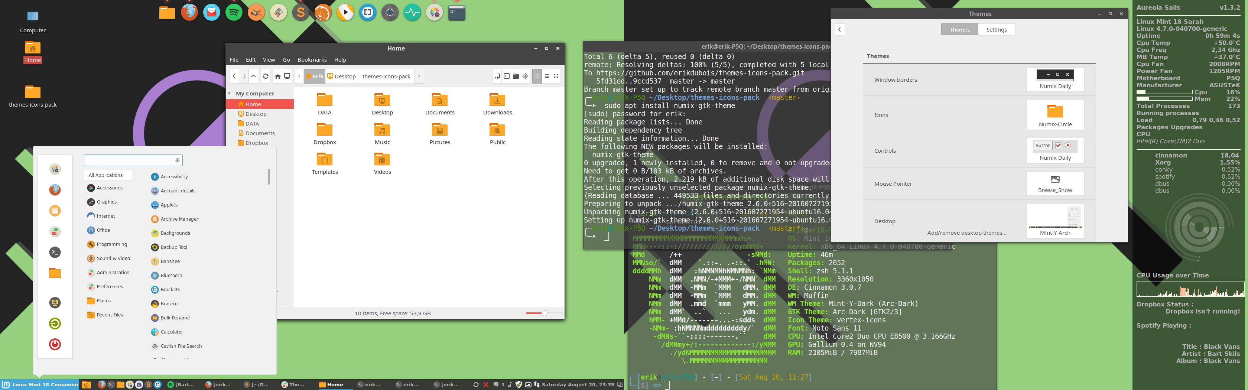The width and height of the screenshot is (1248, 390).
Task: Expand path bar with right chevron
Action: coord(419,76)
